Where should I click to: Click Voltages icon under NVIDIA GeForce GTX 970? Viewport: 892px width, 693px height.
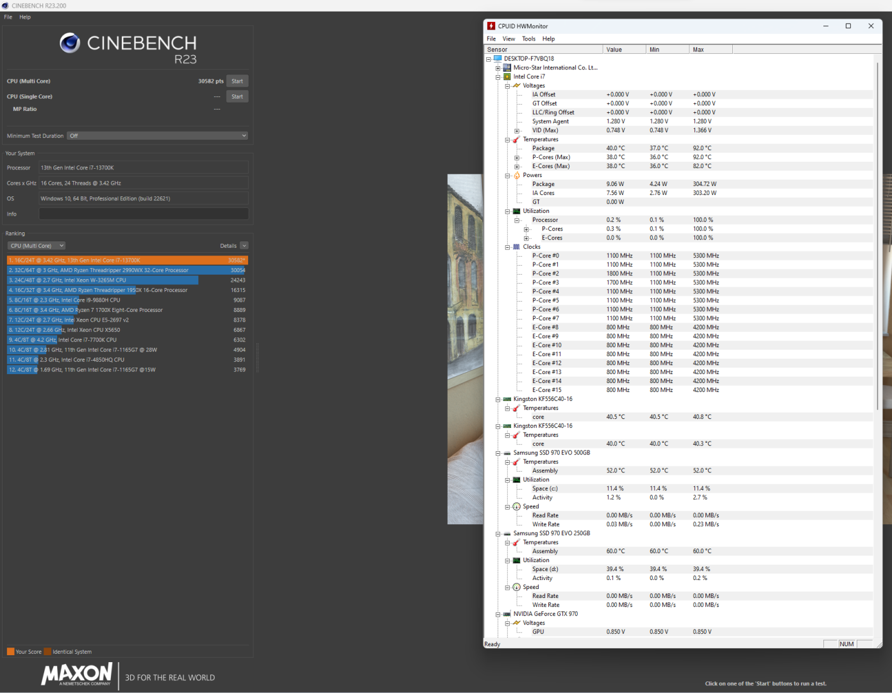(x=516, y=623)
